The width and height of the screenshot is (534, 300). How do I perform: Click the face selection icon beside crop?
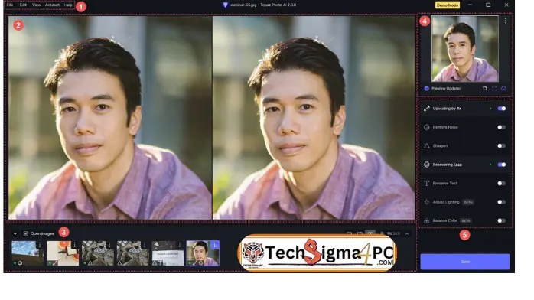(x=503, y=89)
